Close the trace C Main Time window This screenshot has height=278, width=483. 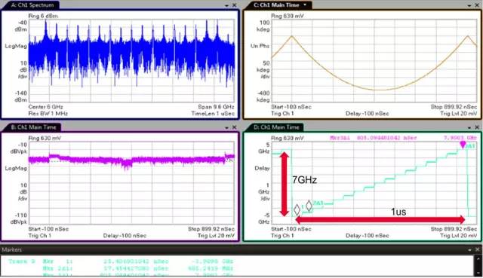[x=477, y=5]
